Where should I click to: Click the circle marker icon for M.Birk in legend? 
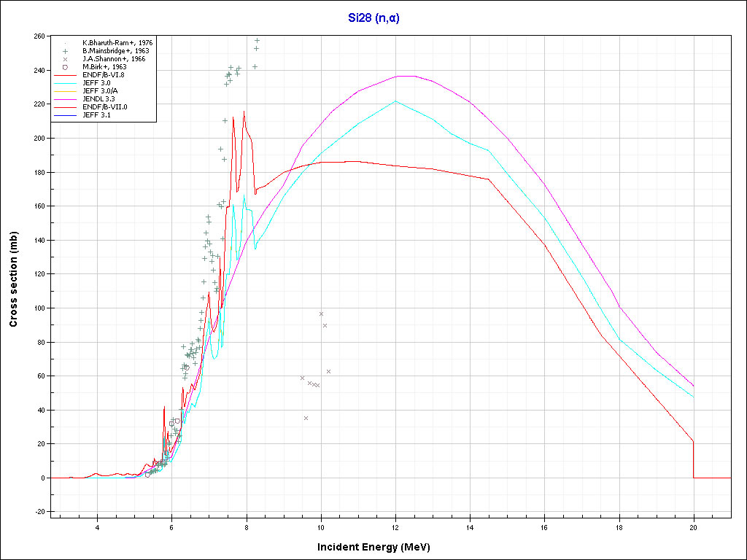click(x=66, y=67)
